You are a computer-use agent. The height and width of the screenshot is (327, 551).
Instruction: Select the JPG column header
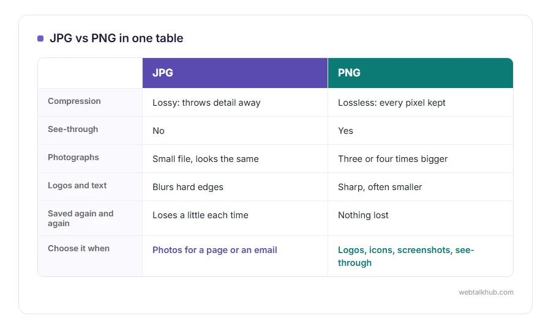coord(234,73)
